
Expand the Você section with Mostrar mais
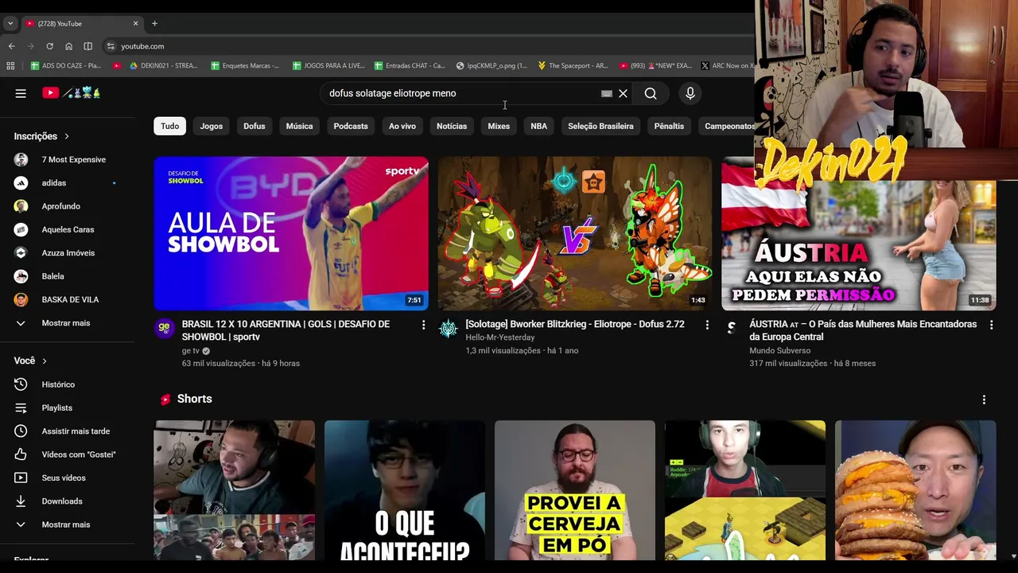(x=68, y=524)
